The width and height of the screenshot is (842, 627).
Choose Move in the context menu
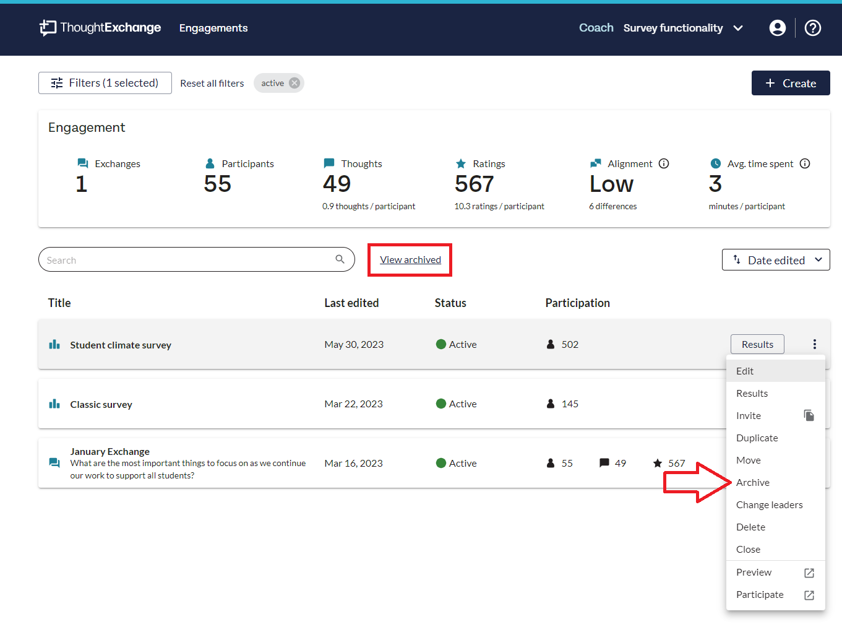pos(776,460)
